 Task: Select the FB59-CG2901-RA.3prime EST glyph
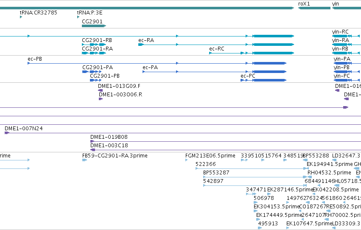pos(84,160)
